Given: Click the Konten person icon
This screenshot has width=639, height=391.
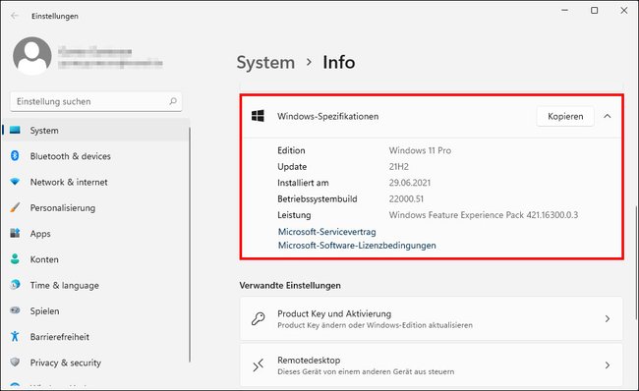Looking at the screenshot, I should coord(15,259).
